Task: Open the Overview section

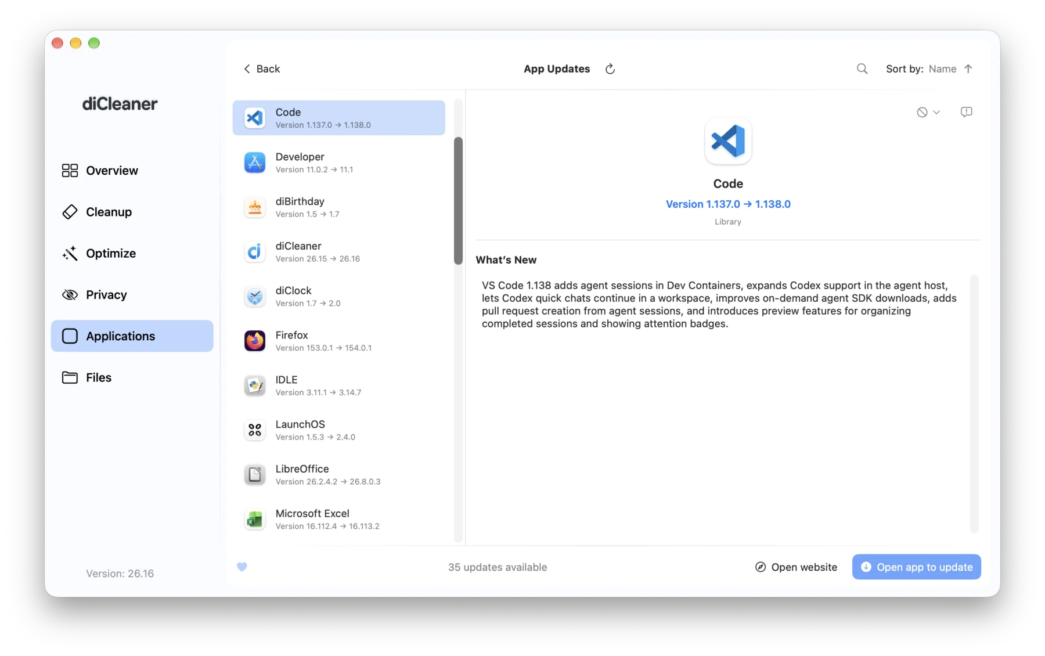Action: coord(132,170)
